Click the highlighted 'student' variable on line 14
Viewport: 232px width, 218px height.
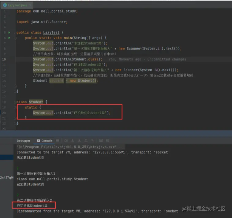click(56, 81)
